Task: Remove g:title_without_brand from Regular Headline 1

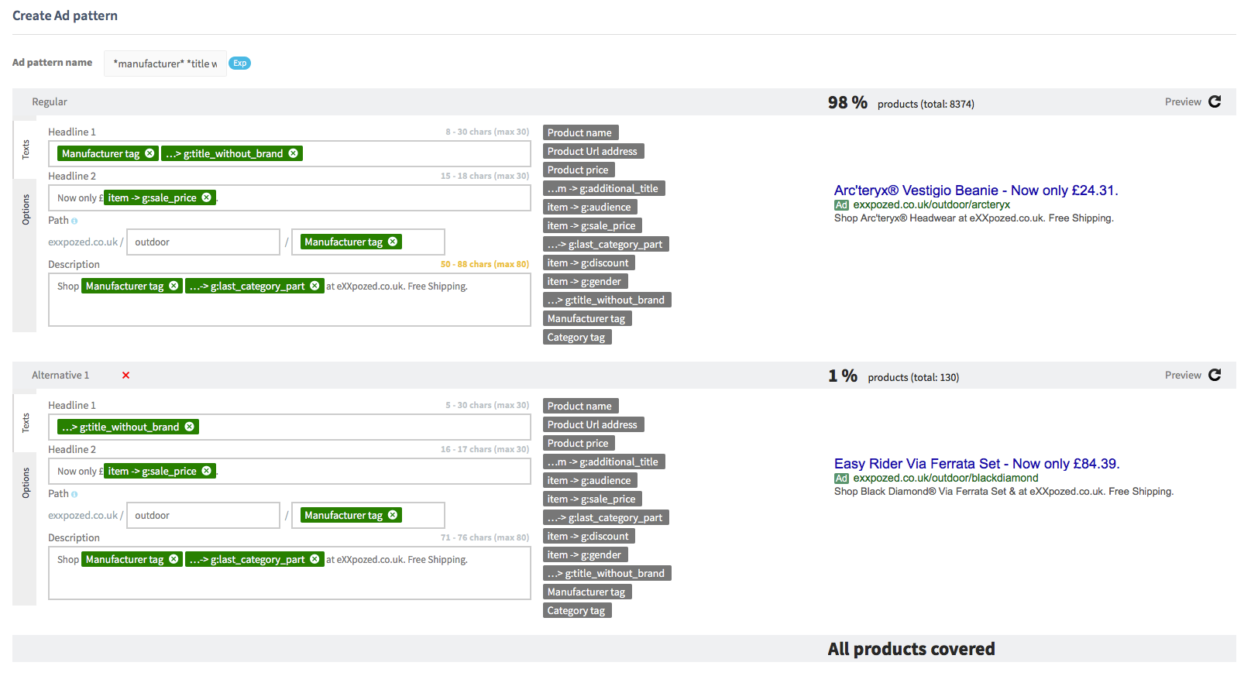Action: tap(294, 153)
